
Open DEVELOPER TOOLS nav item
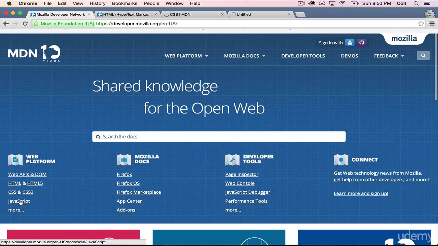point(303,56)
